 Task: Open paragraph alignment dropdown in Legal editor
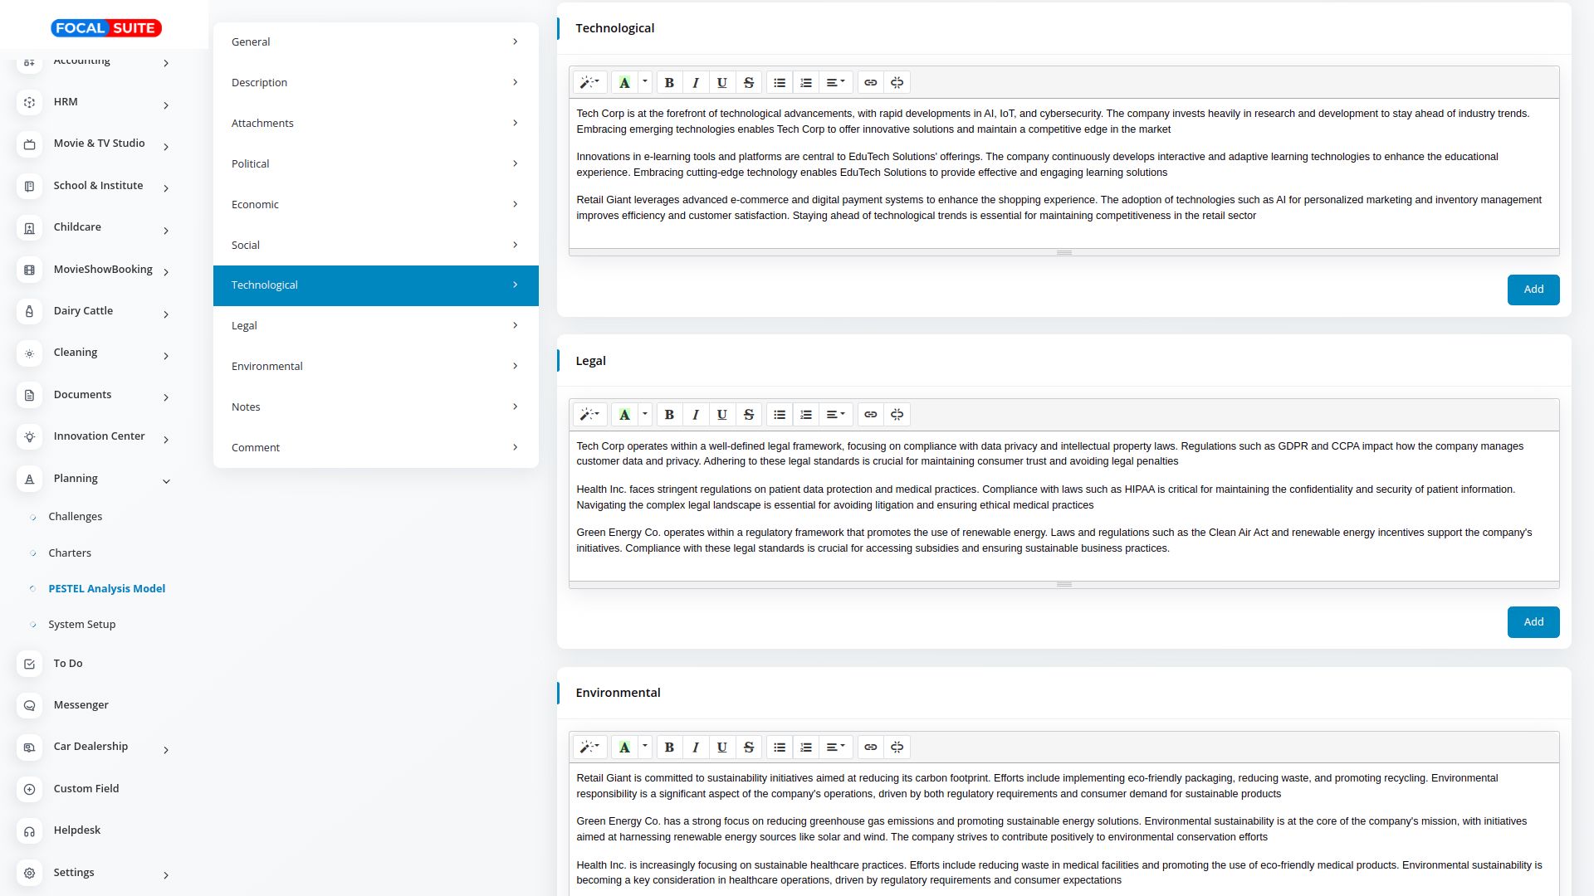point(835,415)
